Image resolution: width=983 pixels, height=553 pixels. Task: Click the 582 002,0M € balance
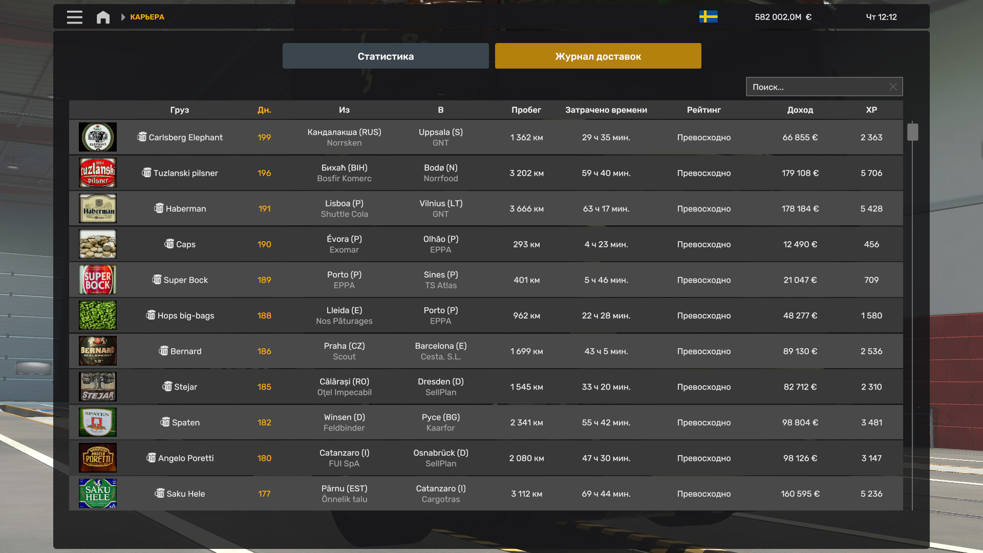(783, 17)
